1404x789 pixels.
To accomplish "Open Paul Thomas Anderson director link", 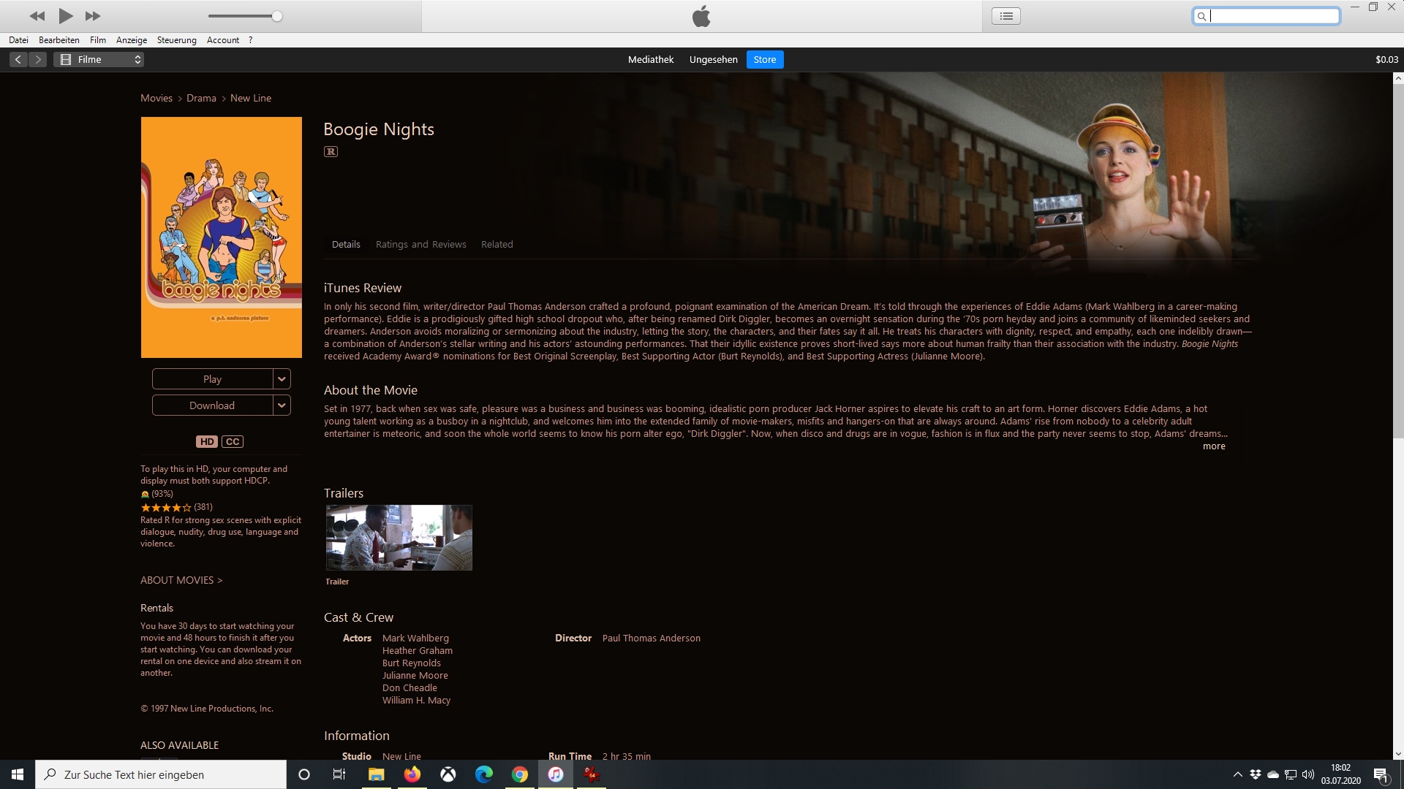I will [651, 639].
